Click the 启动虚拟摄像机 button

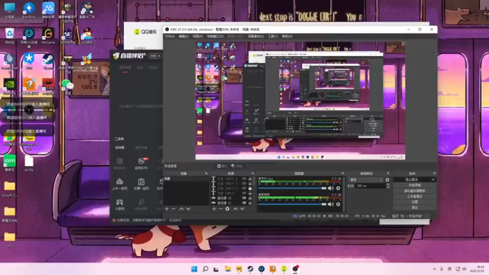(414, 191)
